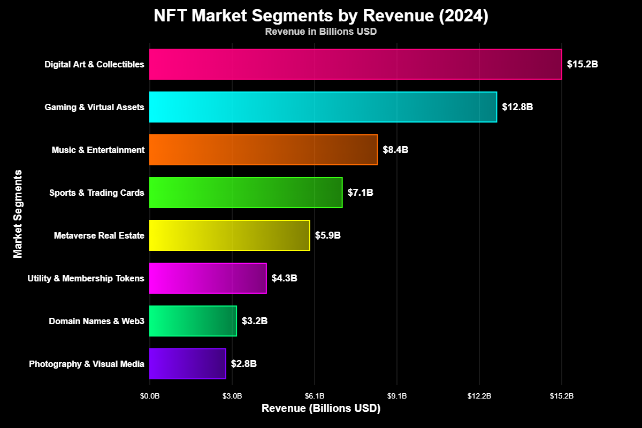Select the Music & Entertainment bar
The image size is (642, 428).
[x=262, y=150]
